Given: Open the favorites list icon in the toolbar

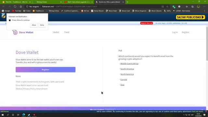Looking at the screenshot, I should tap(187, 6).
